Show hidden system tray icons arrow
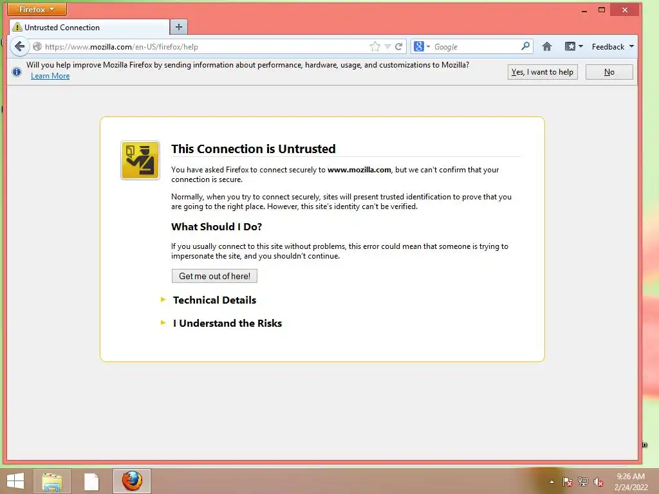 point(552,482)
